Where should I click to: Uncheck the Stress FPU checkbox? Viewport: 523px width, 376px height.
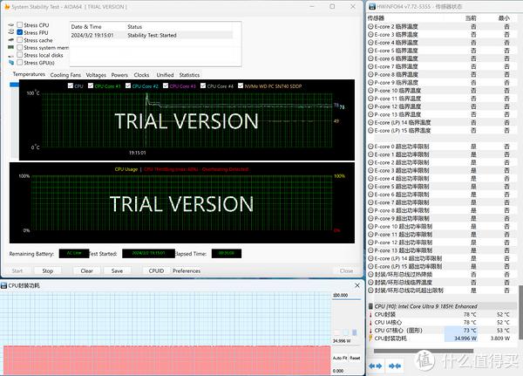pyautogui.click(x=20, y=32)
